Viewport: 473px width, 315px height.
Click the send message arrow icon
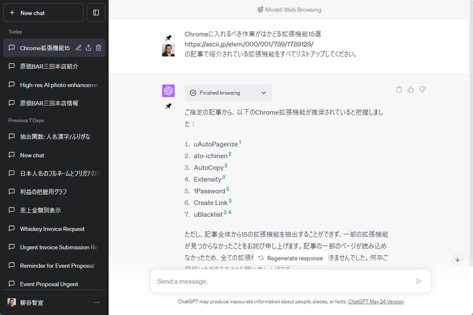click(x=419, y=281)
